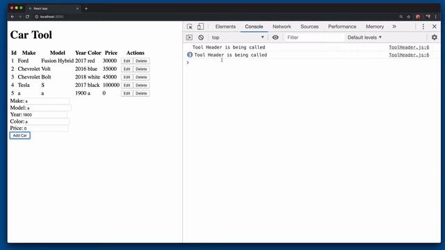445x250 pixels.
Task: Go back in browser history
Action: coord(13,17)
